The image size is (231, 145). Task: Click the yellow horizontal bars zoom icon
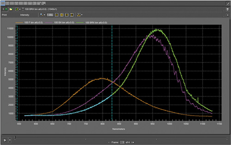(x=67, y=15)
